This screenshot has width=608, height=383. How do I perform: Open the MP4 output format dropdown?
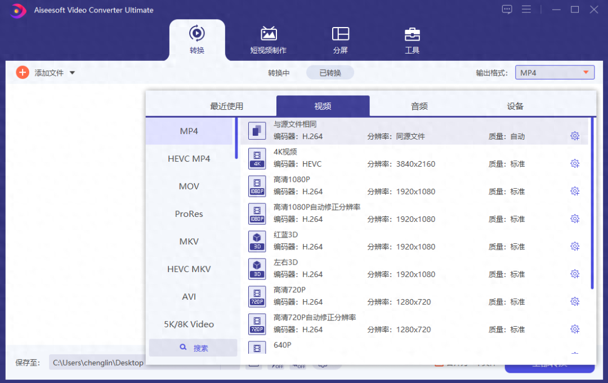click(555, 72)
